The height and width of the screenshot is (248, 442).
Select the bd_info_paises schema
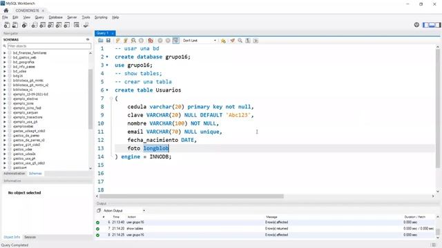click(x=24, y=67)
